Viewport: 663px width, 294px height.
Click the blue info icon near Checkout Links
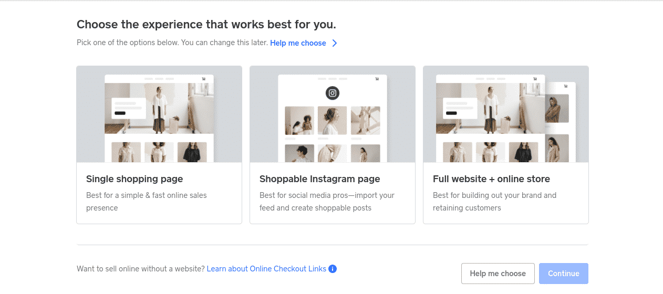[333, 269]
